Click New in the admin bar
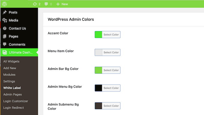The image size is (204, 115). [x=65, y=4]
